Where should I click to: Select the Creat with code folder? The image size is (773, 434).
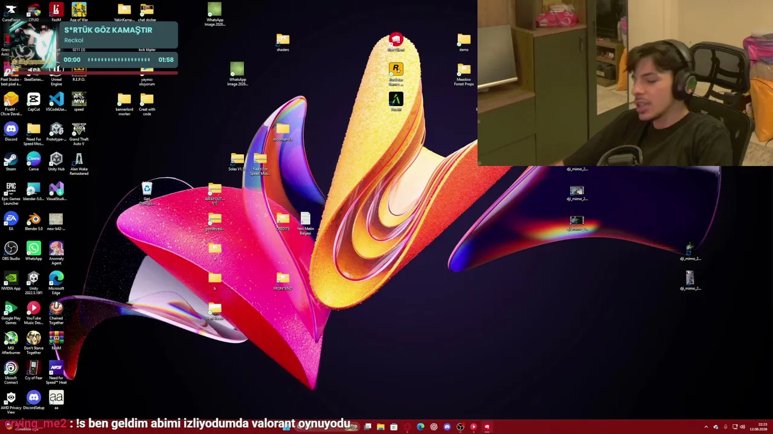tap(147, 104)
